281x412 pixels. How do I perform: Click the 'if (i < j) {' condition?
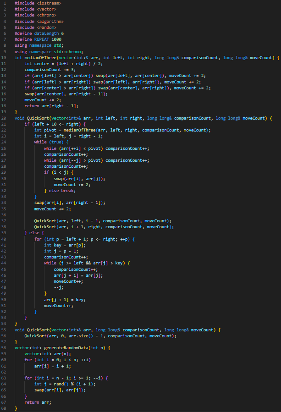[x=59, y=173]
